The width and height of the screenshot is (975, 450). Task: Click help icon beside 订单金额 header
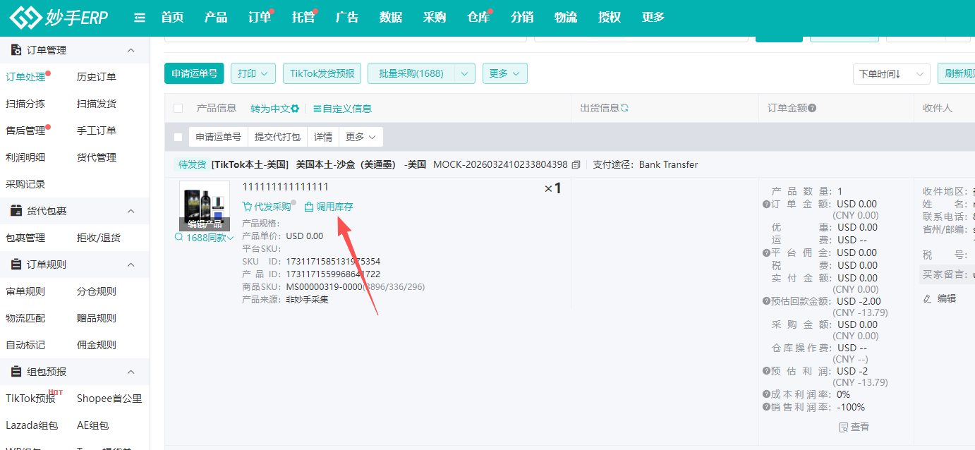[812, 108]
